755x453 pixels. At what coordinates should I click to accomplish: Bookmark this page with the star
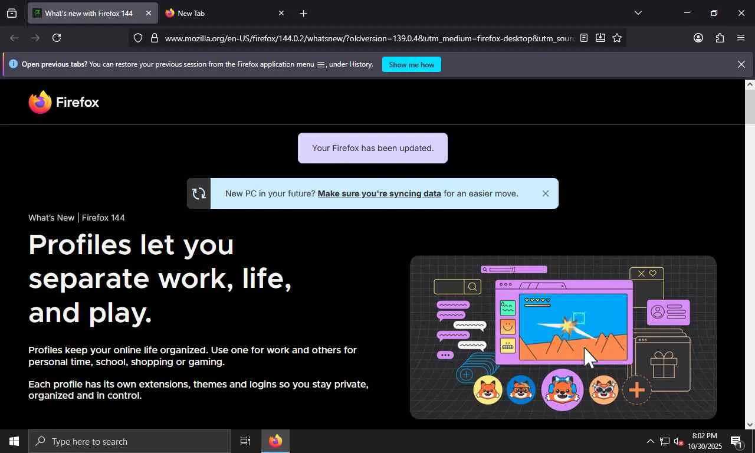[x=617, y=38]
